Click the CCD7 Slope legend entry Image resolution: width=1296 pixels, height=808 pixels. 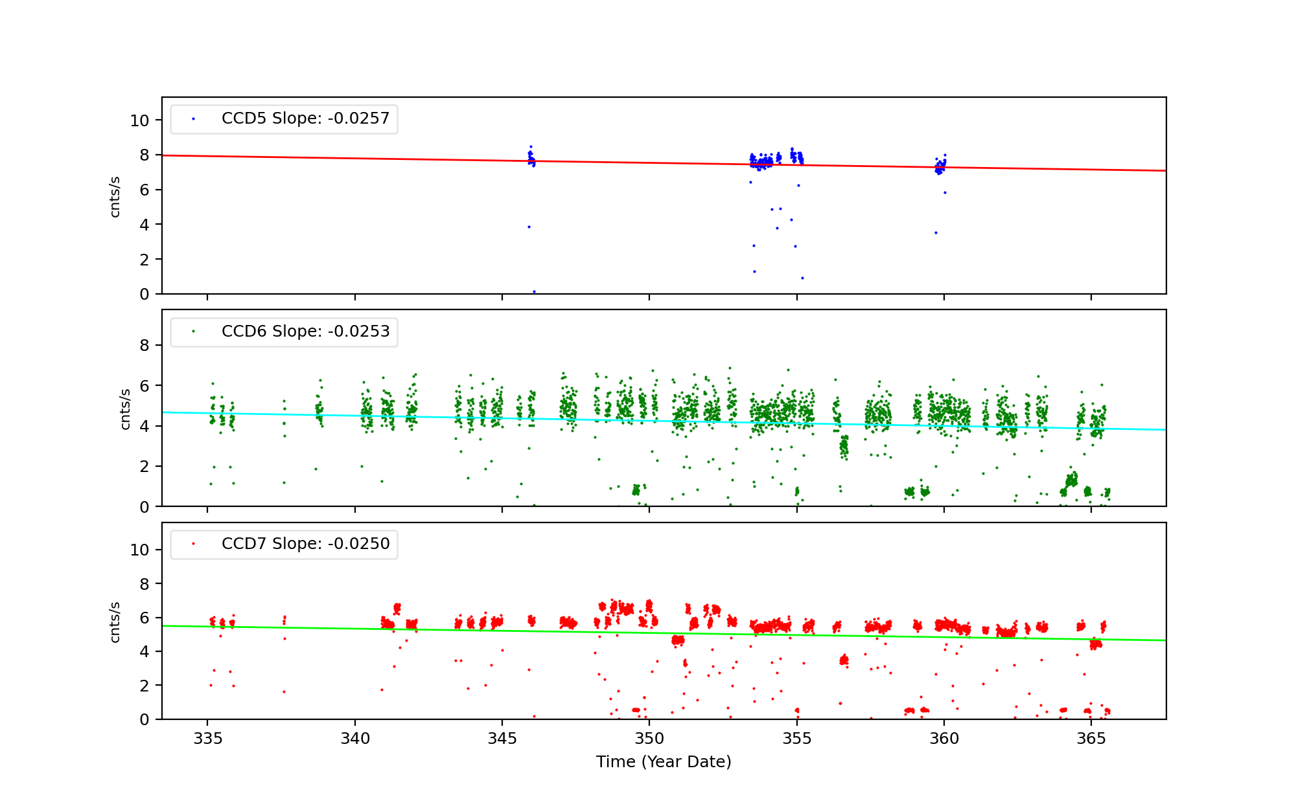(x=305, y=544)
